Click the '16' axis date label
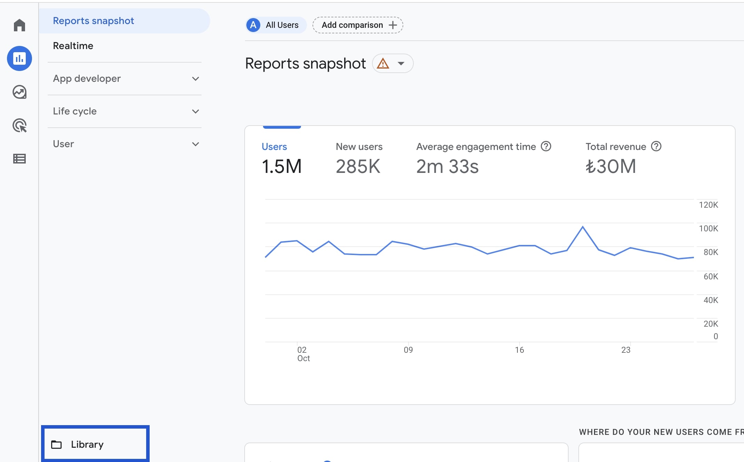This screenshot has height=462, width=744. pos(520,350)
